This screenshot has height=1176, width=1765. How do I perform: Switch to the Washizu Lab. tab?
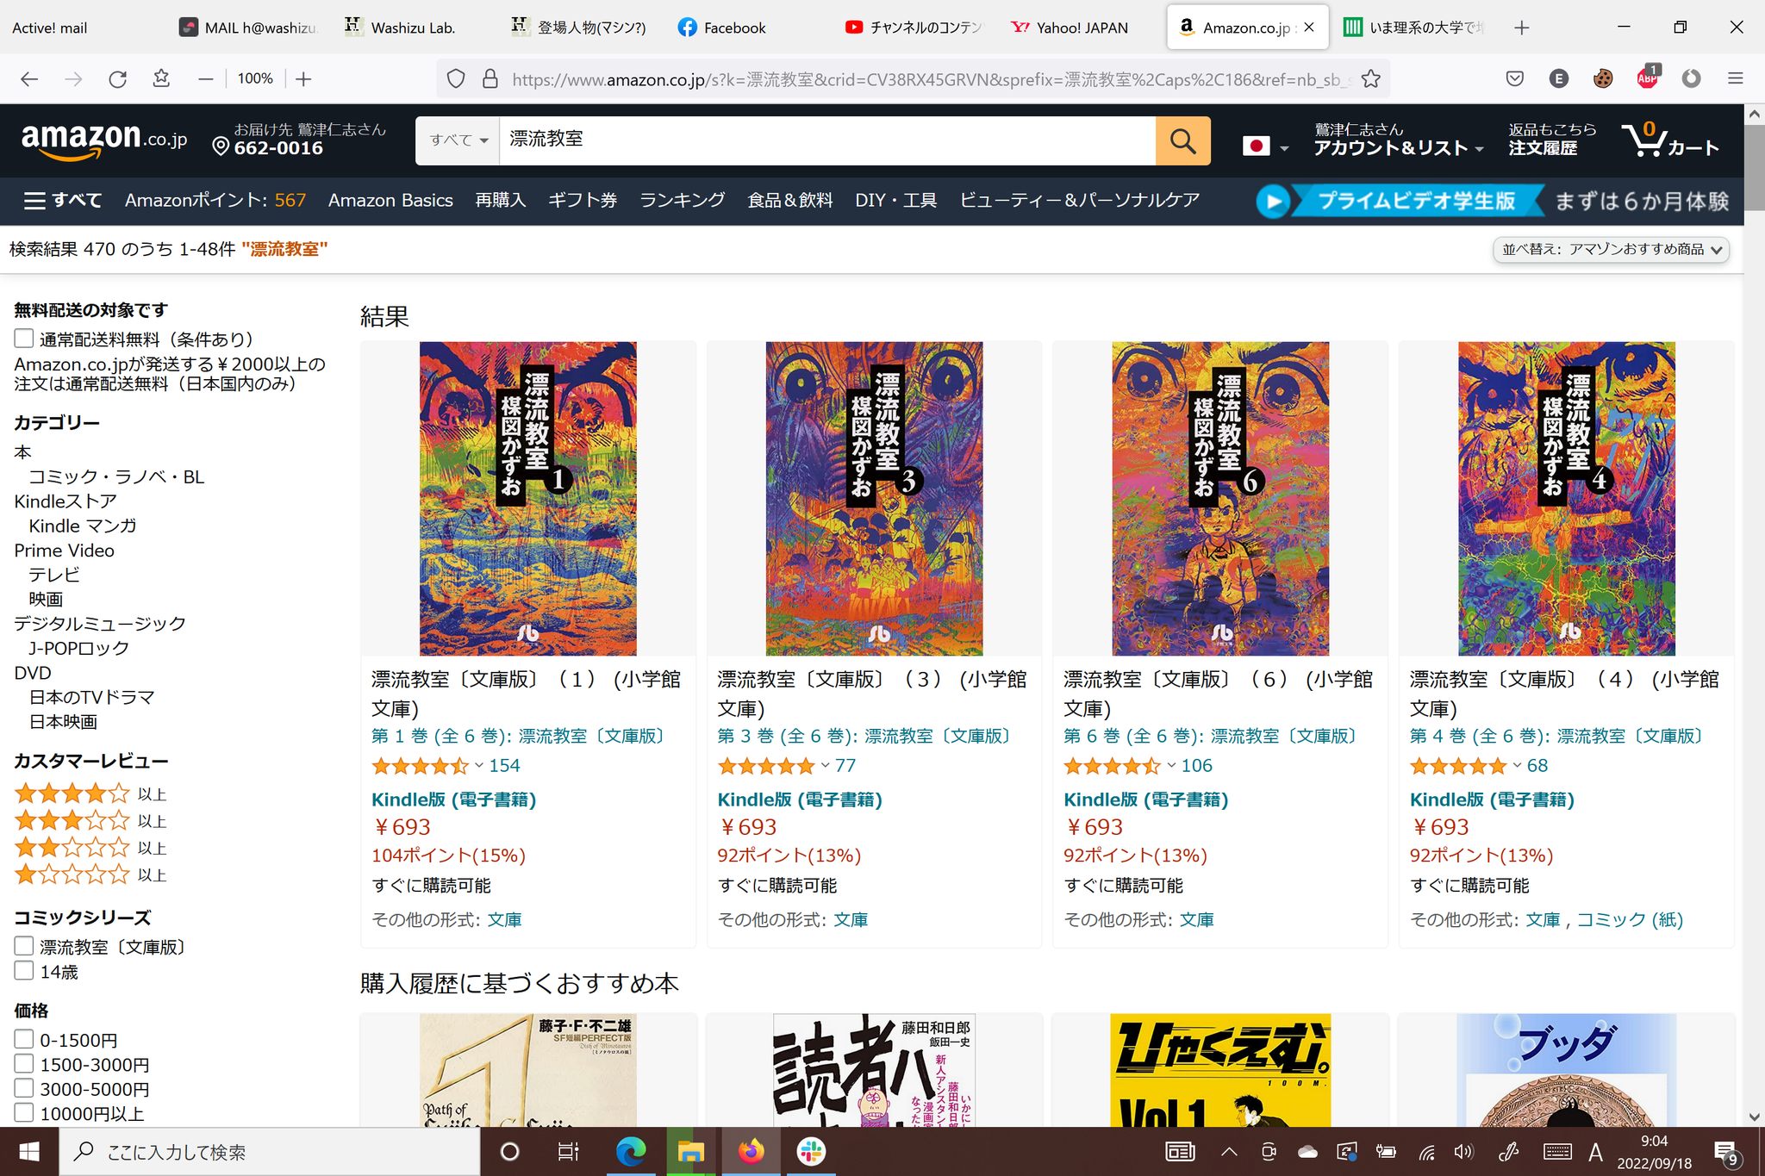413,28
